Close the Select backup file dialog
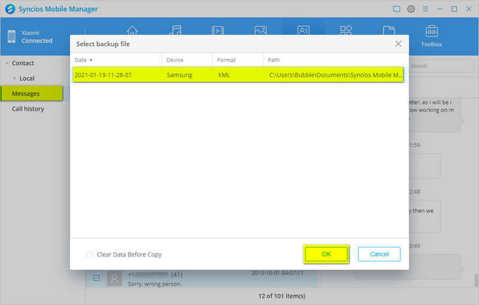 398,44
